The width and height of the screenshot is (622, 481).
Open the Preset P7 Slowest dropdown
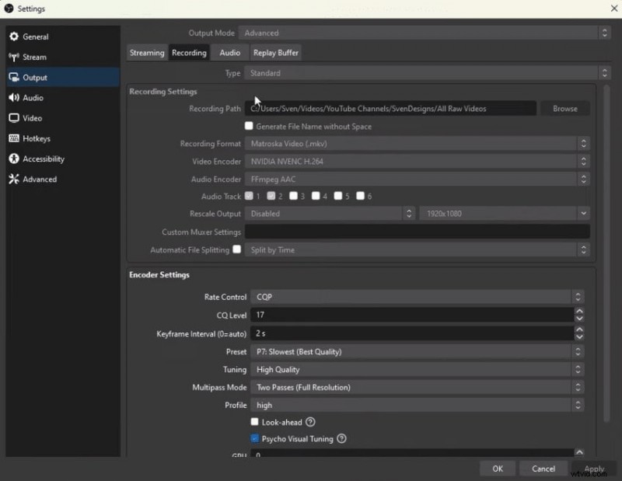[x=417, y=352]
